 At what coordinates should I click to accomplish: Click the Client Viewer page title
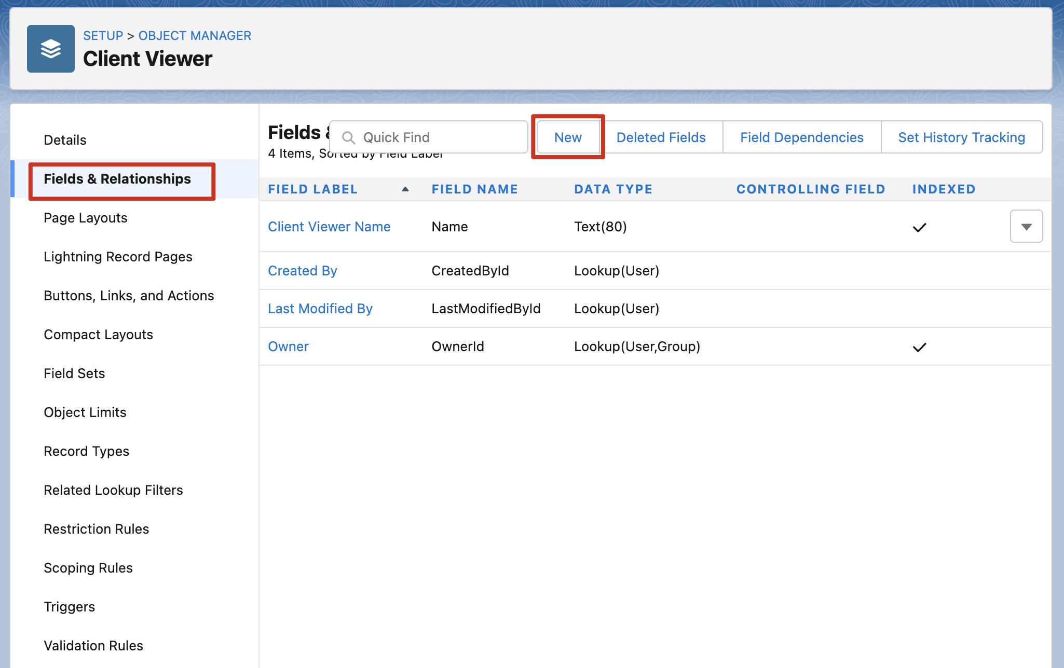(x=147, y=59)
